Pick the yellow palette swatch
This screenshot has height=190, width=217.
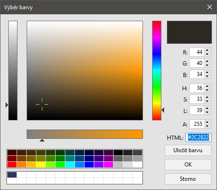[41, 165]
